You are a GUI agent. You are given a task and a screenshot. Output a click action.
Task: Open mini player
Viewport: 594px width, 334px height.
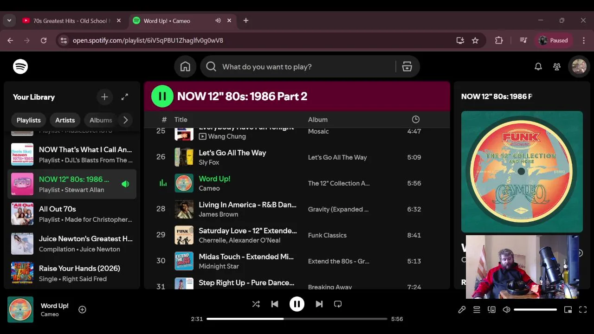[x=568, y=309]
